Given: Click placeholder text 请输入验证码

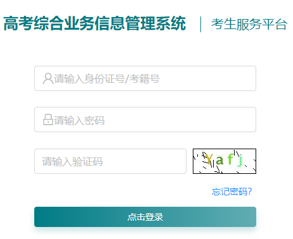Looking at the screenshot, I should pos(72,162).
